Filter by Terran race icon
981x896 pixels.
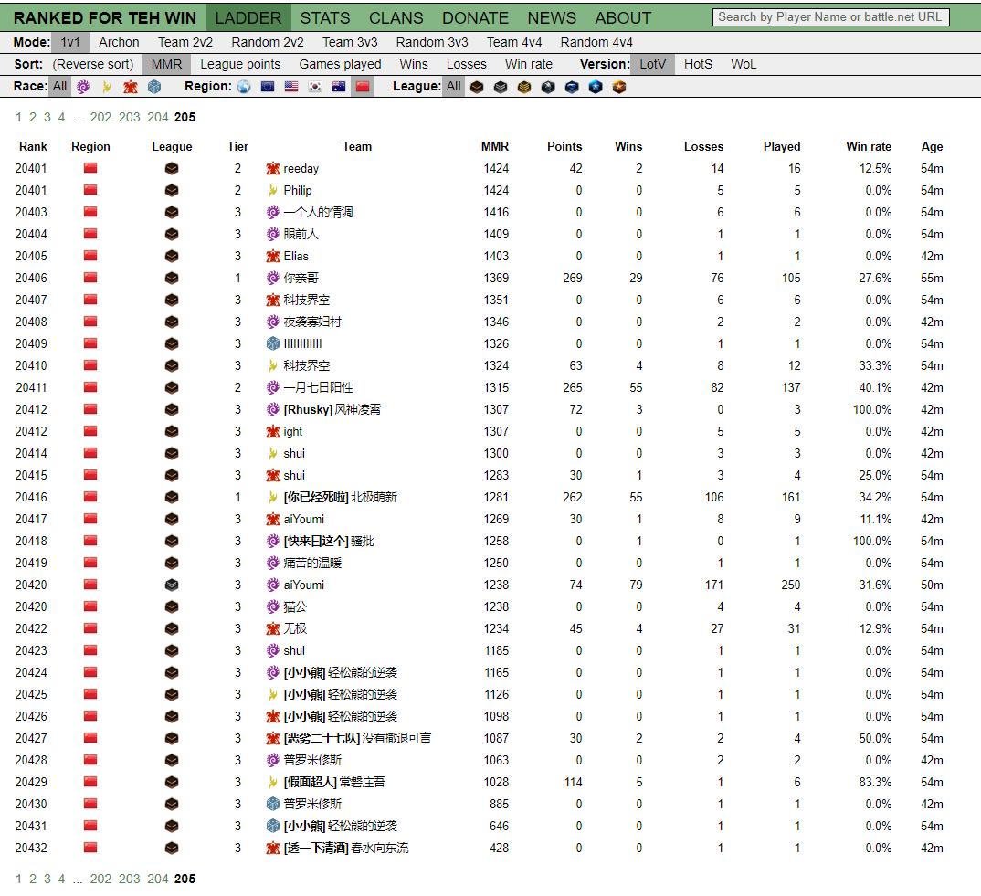(131, 87)
